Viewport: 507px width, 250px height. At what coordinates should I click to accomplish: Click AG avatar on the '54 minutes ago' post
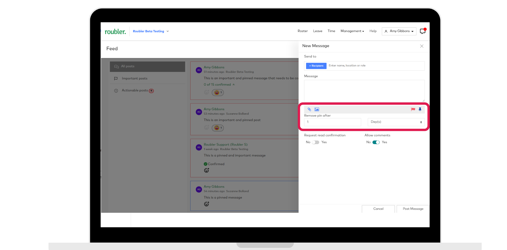tap(199, 189)
